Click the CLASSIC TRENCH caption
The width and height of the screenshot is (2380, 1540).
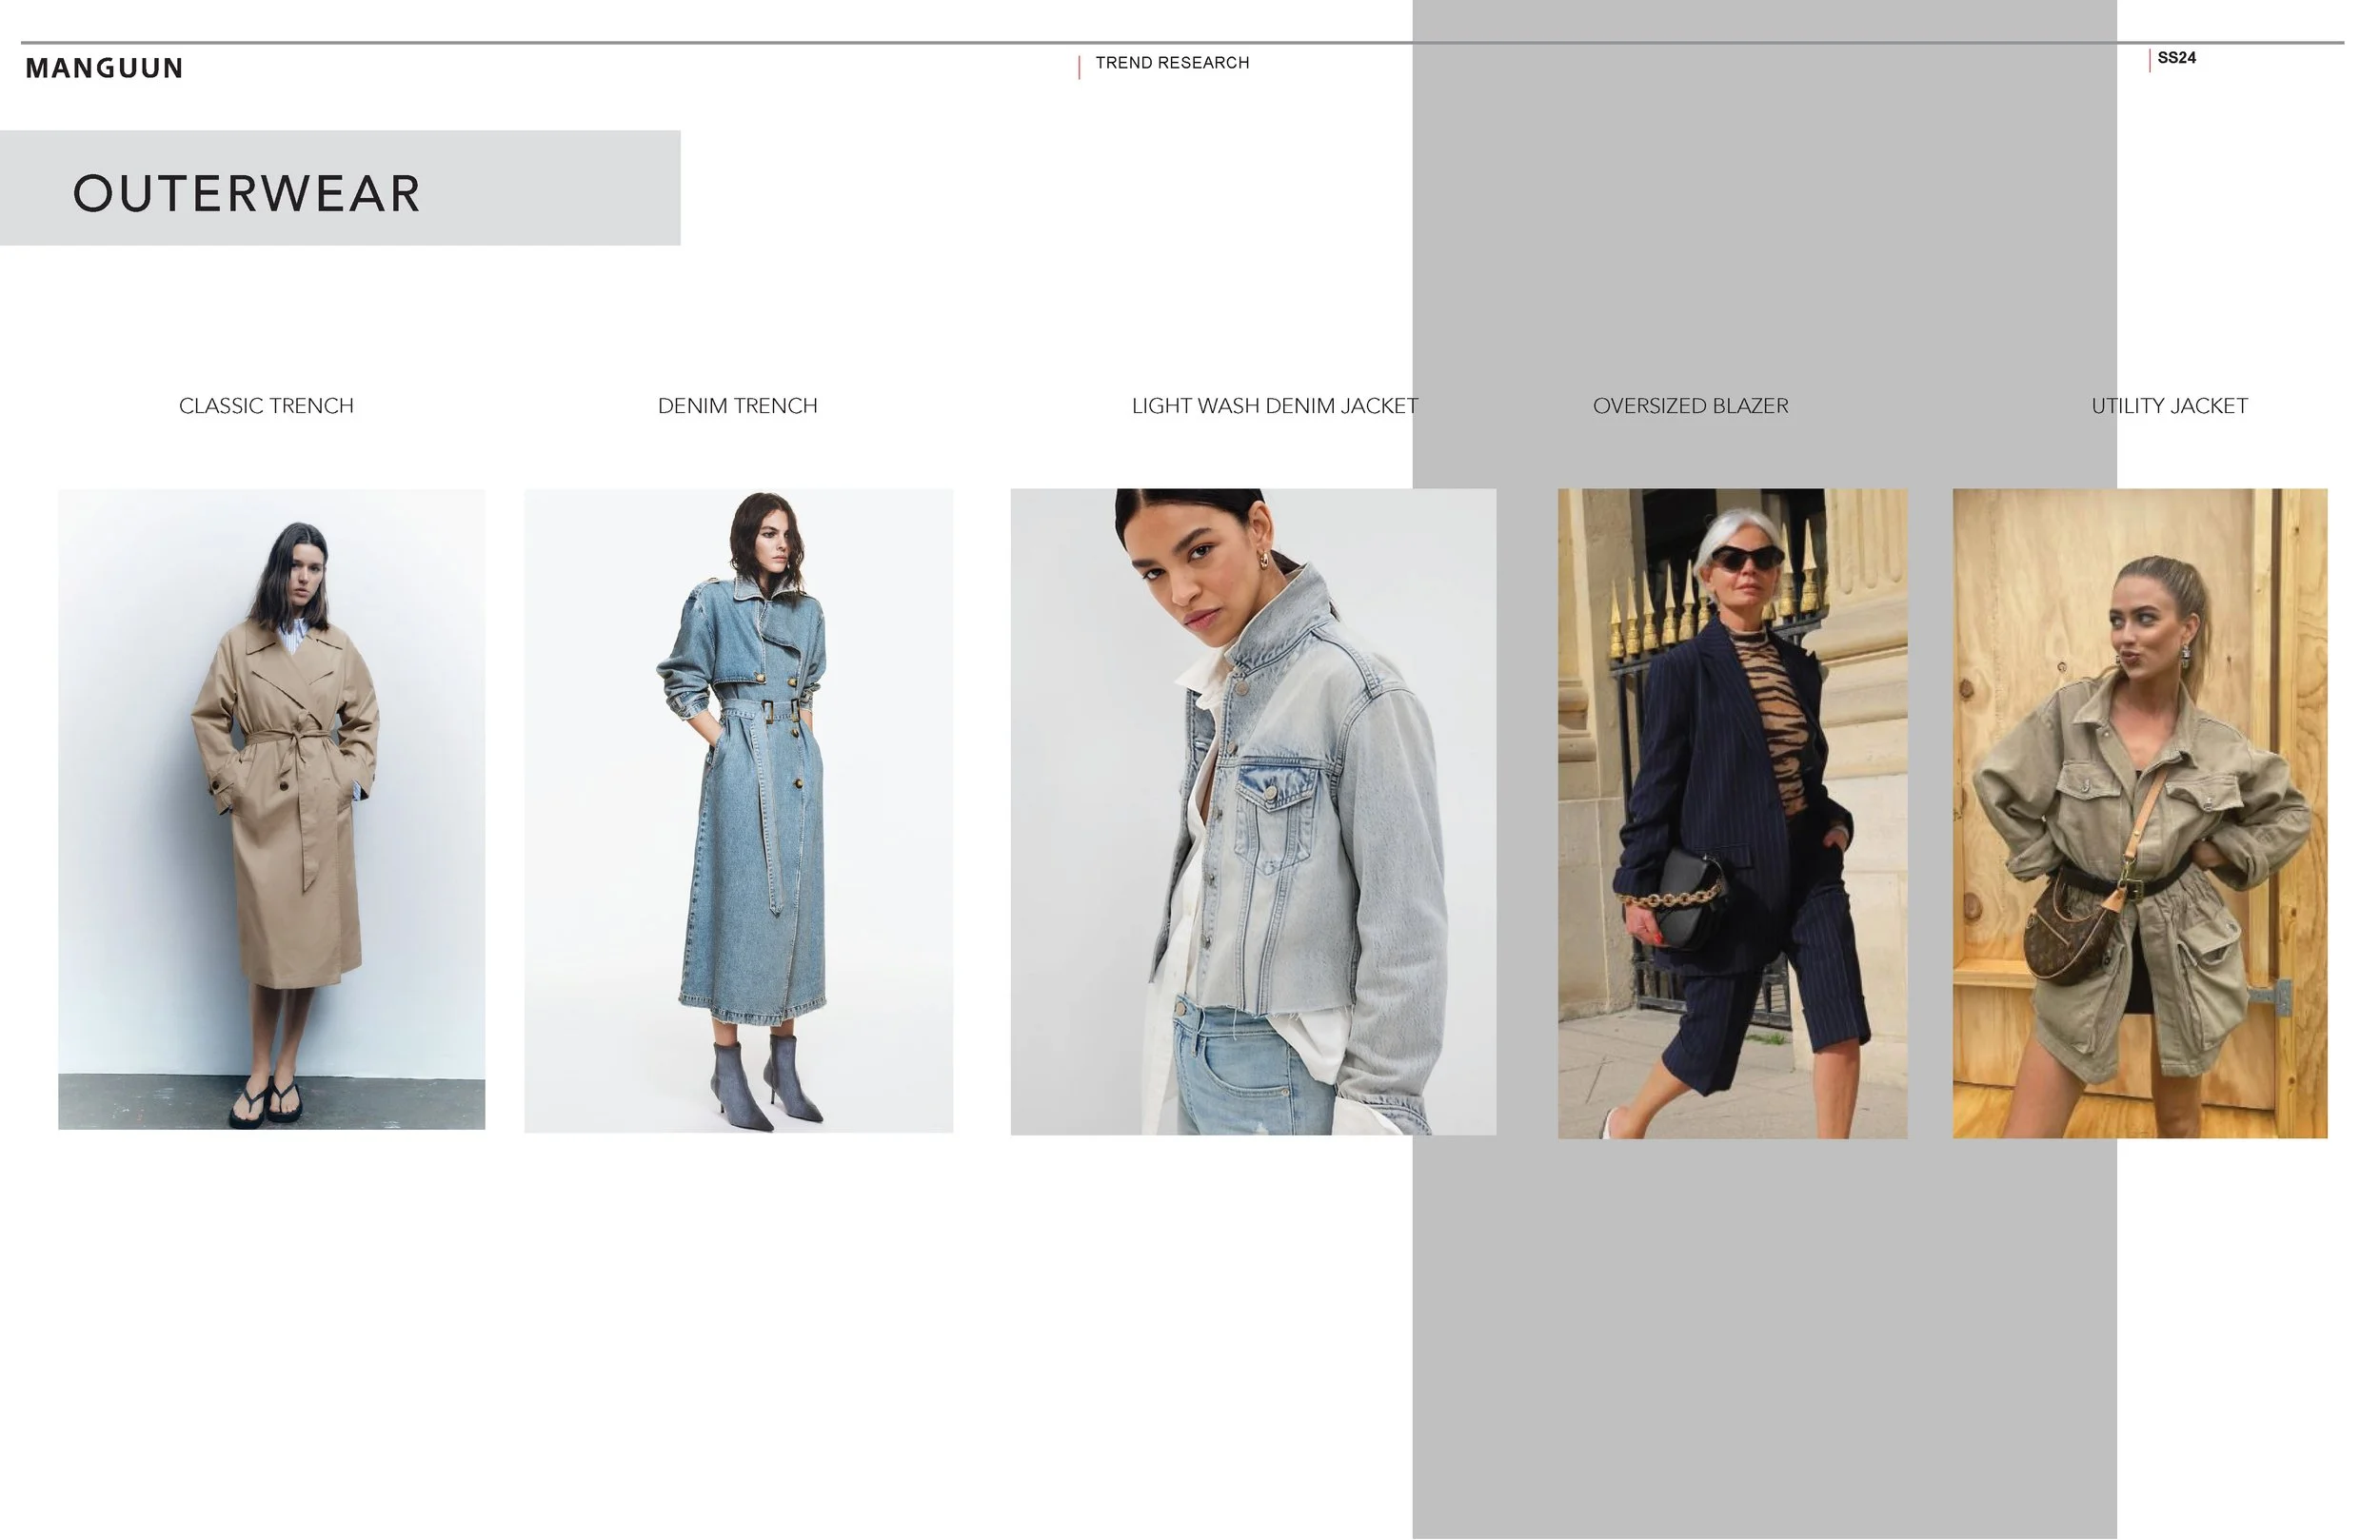tap(266, 406)
